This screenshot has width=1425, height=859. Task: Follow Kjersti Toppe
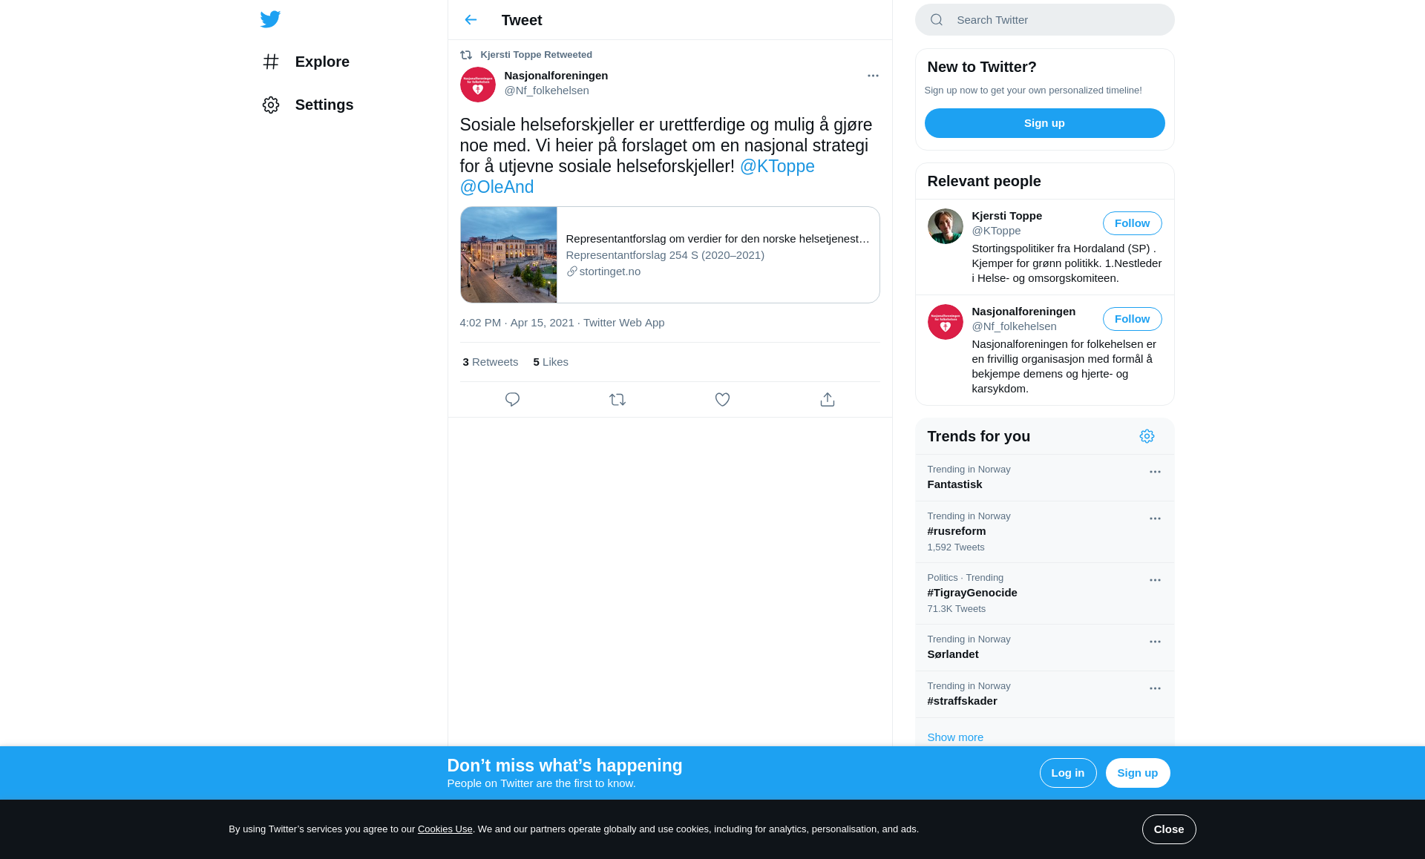pyautogui.click(x=1132, y=223)
